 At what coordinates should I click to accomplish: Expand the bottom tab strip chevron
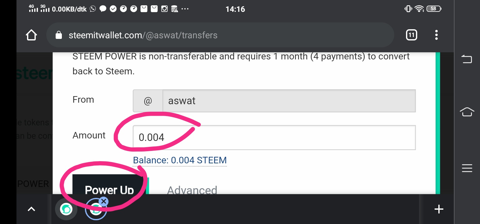pyautogui.click(x=31, y=209)
